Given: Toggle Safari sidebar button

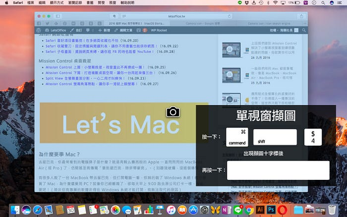Looking at the screenshot, I should click(58, 16).
